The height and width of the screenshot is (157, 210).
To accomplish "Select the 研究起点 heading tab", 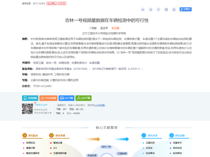I will pos(33,136).
